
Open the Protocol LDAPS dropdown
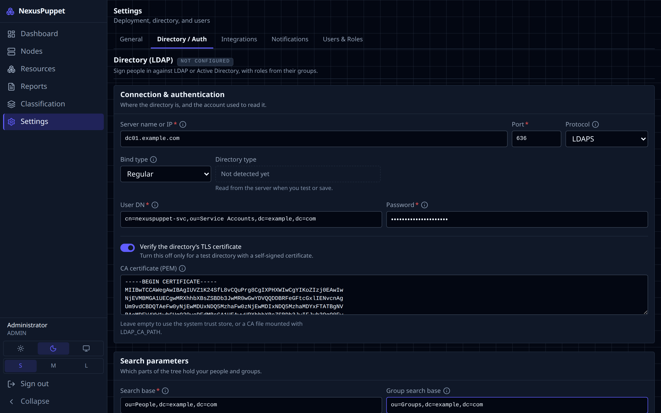pos(607,139)
